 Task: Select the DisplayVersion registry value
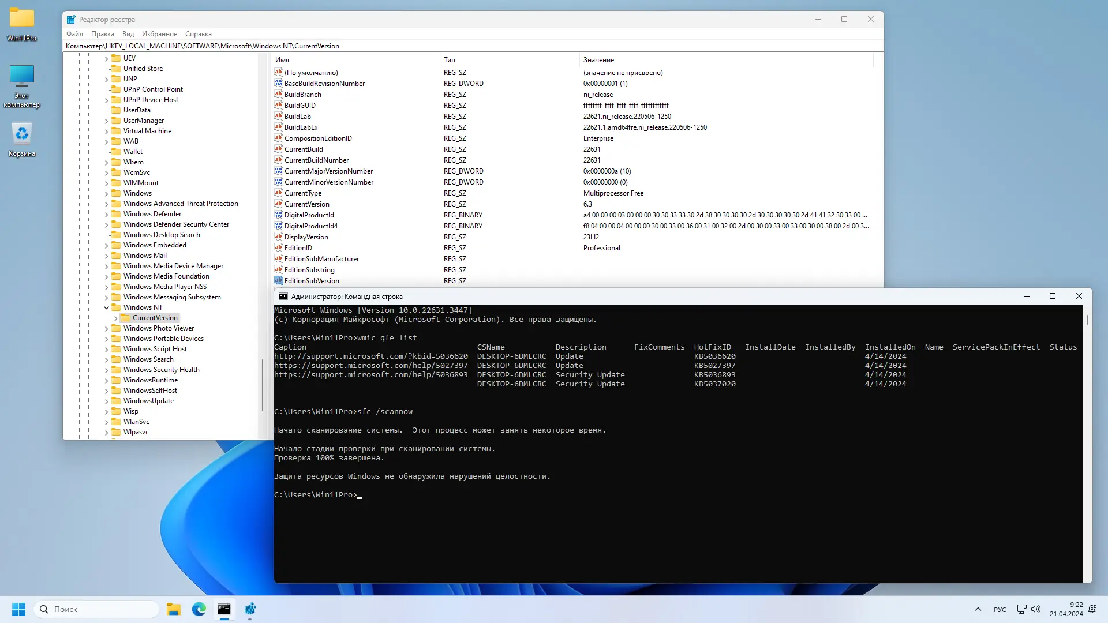click(306, 237)
